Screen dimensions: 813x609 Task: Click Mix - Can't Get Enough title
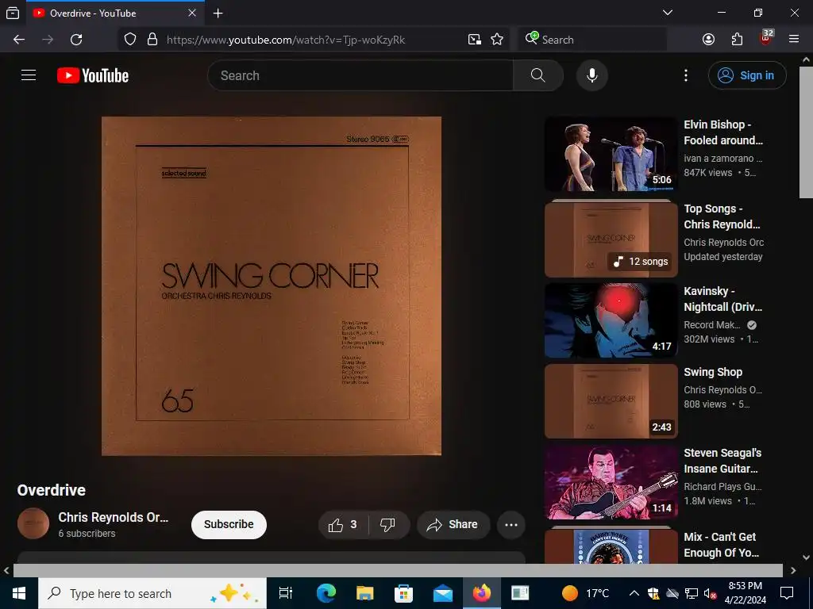click(721, 545)
